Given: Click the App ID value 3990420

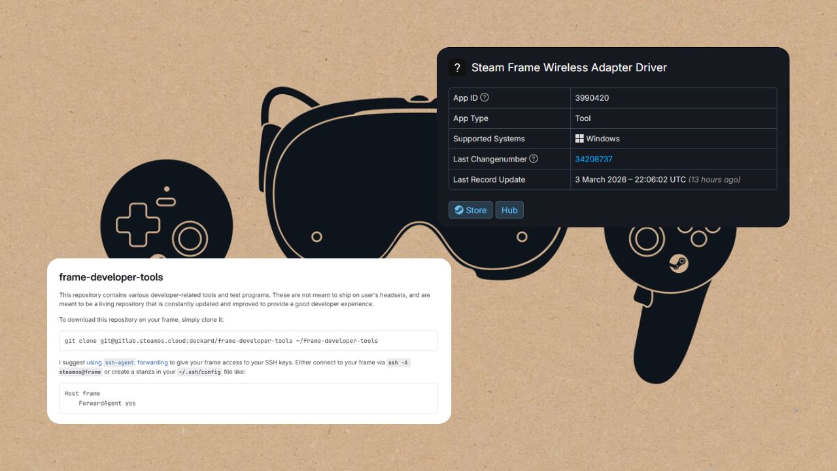Looking at the screenshot, I should [x=592, y=98].
